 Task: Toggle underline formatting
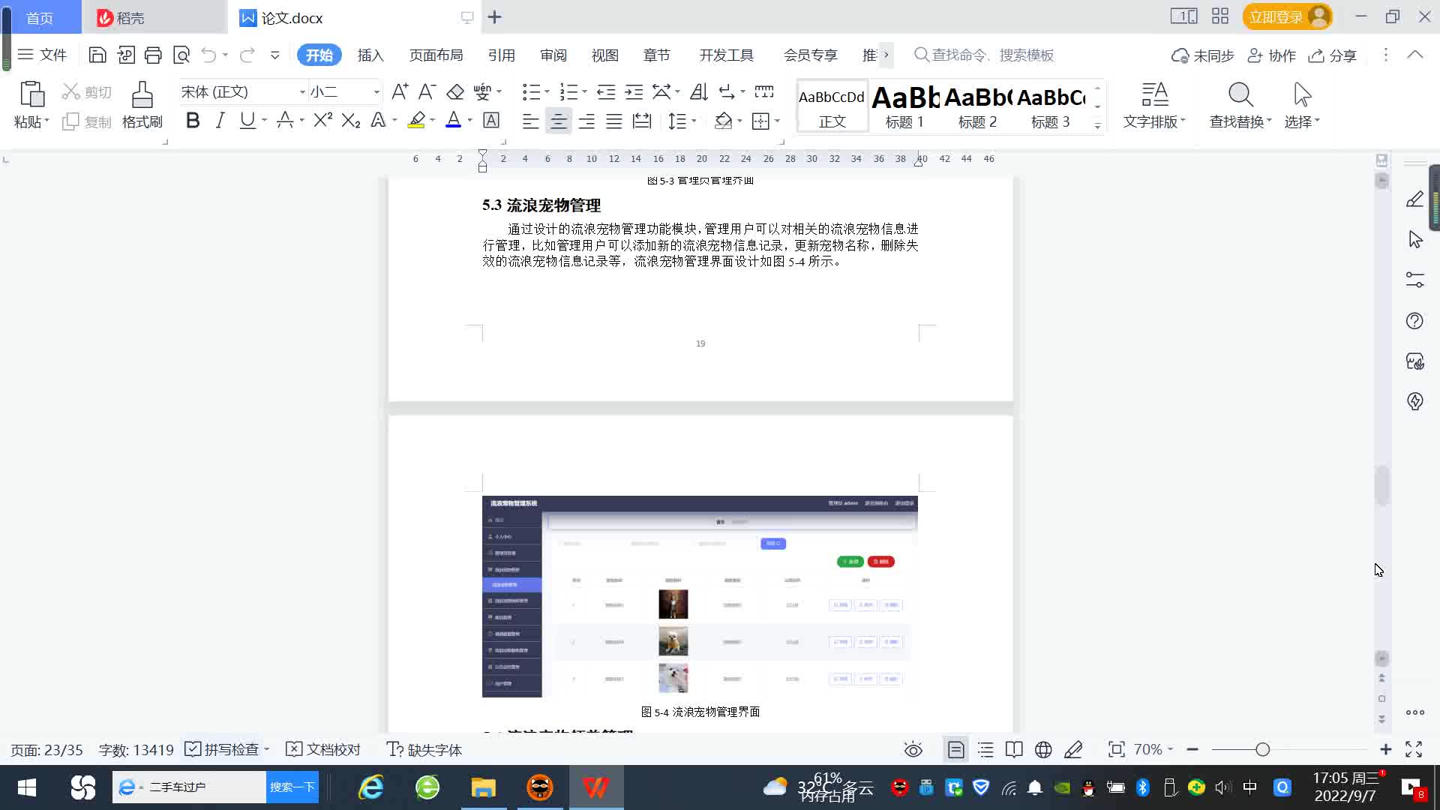click(x=247, y=120)
